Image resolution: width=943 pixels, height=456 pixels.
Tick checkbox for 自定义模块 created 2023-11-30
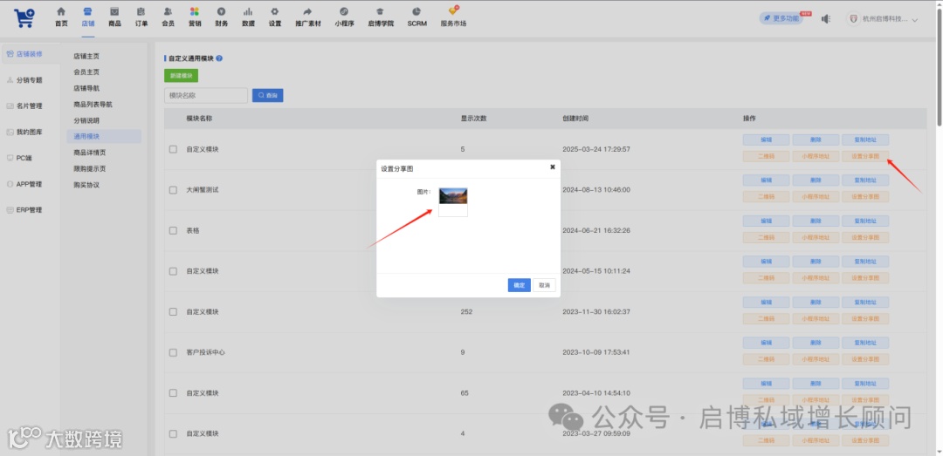173,312
